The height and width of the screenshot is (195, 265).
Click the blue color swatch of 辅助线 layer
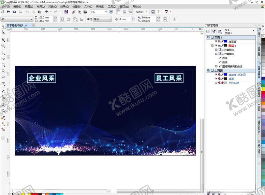tap(226, 41)
